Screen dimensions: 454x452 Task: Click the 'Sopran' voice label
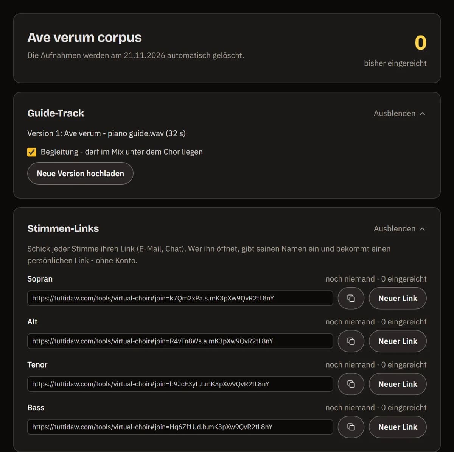pos(40,279)
